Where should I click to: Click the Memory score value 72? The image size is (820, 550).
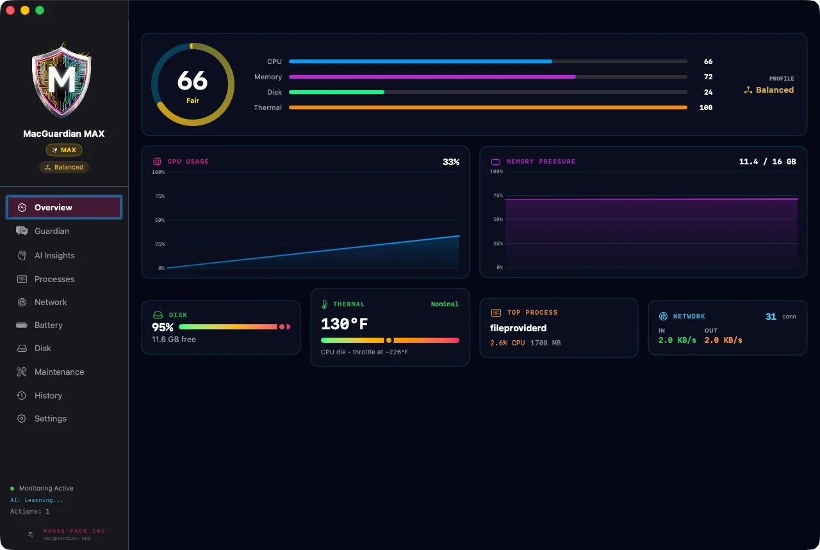708,77
